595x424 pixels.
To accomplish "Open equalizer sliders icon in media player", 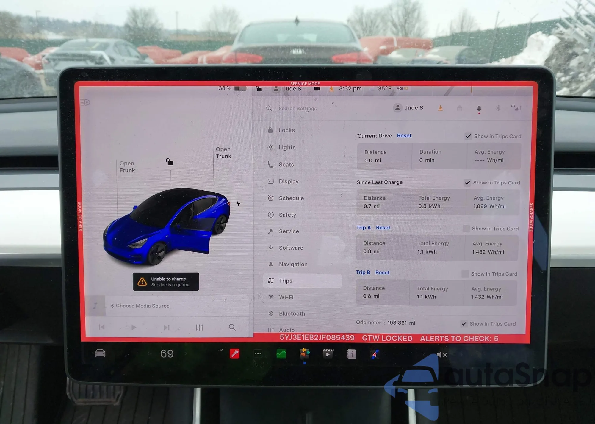I will (x=199, y=328).
